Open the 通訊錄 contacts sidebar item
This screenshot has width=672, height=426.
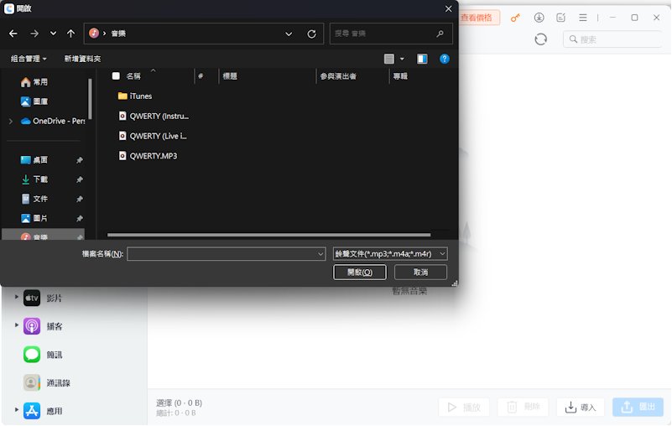(x=47, y=382)
